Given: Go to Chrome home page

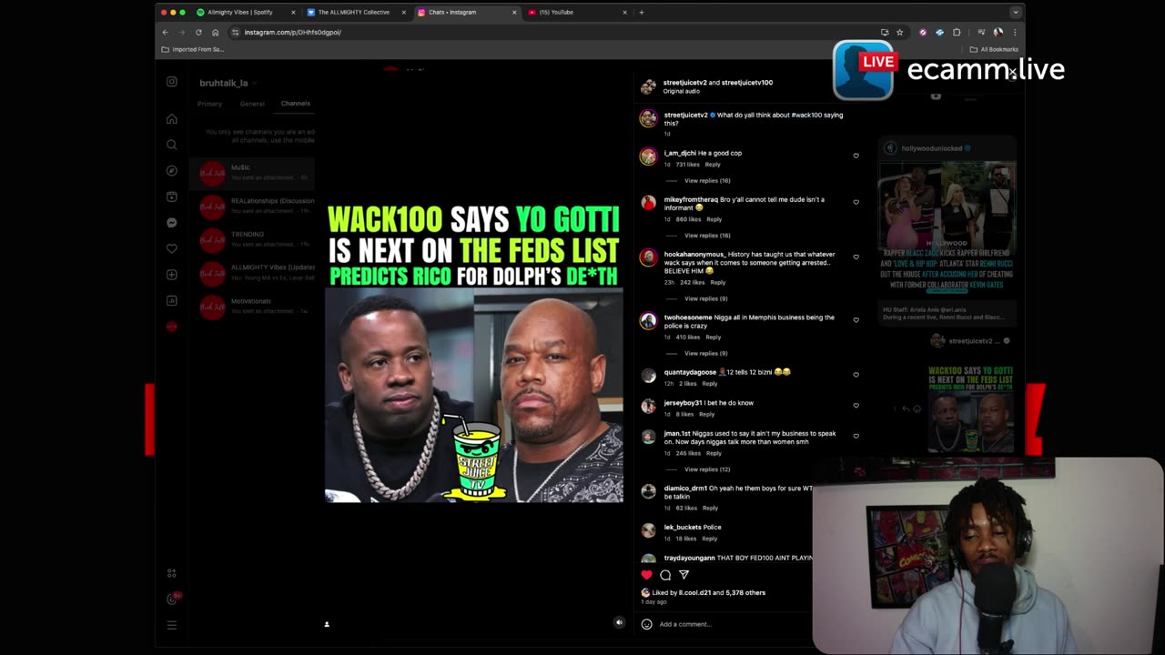Looking at the screenshot, I should tap(215, 32).
